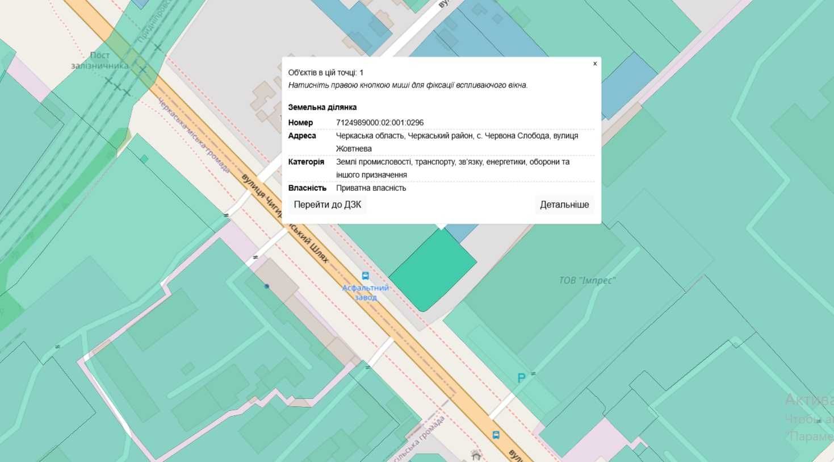The width and height of the screenshot is (834, 462).
Task: Click the bus stop icon near the bottom road
Action: [x=496, y=435]
